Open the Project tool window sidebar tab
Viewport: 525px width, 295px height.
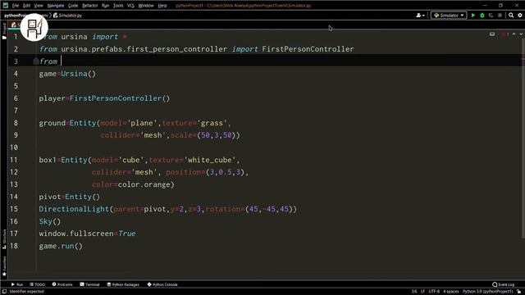pyautogui.click(x=4, y=31)
